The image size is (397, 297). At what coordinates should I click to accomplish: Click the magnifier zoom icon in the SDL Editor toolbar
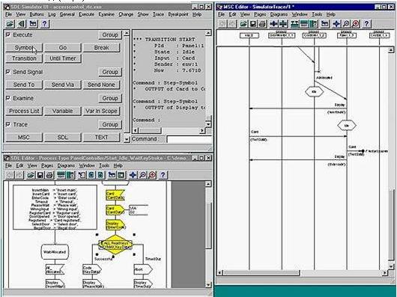[142, 175]
